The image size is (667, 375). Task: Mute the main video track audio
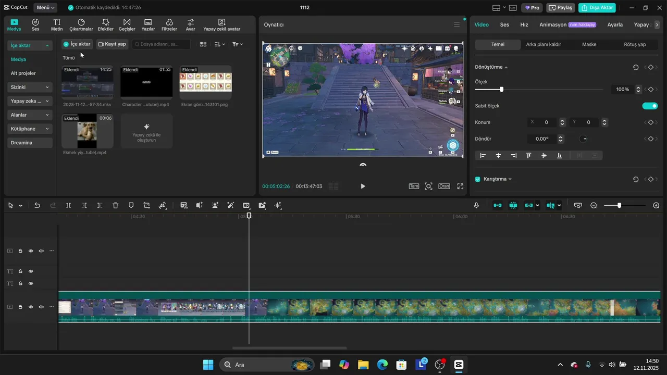click(41, 307)
